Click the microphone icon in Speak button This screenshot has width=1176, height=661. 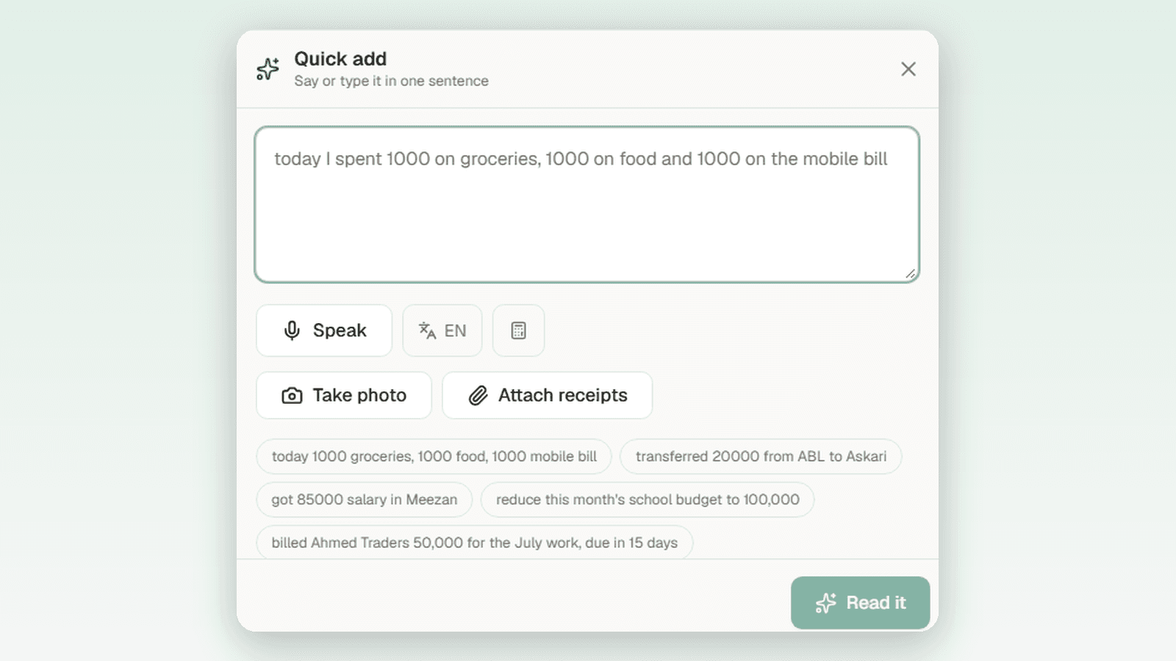click(292, 330)
